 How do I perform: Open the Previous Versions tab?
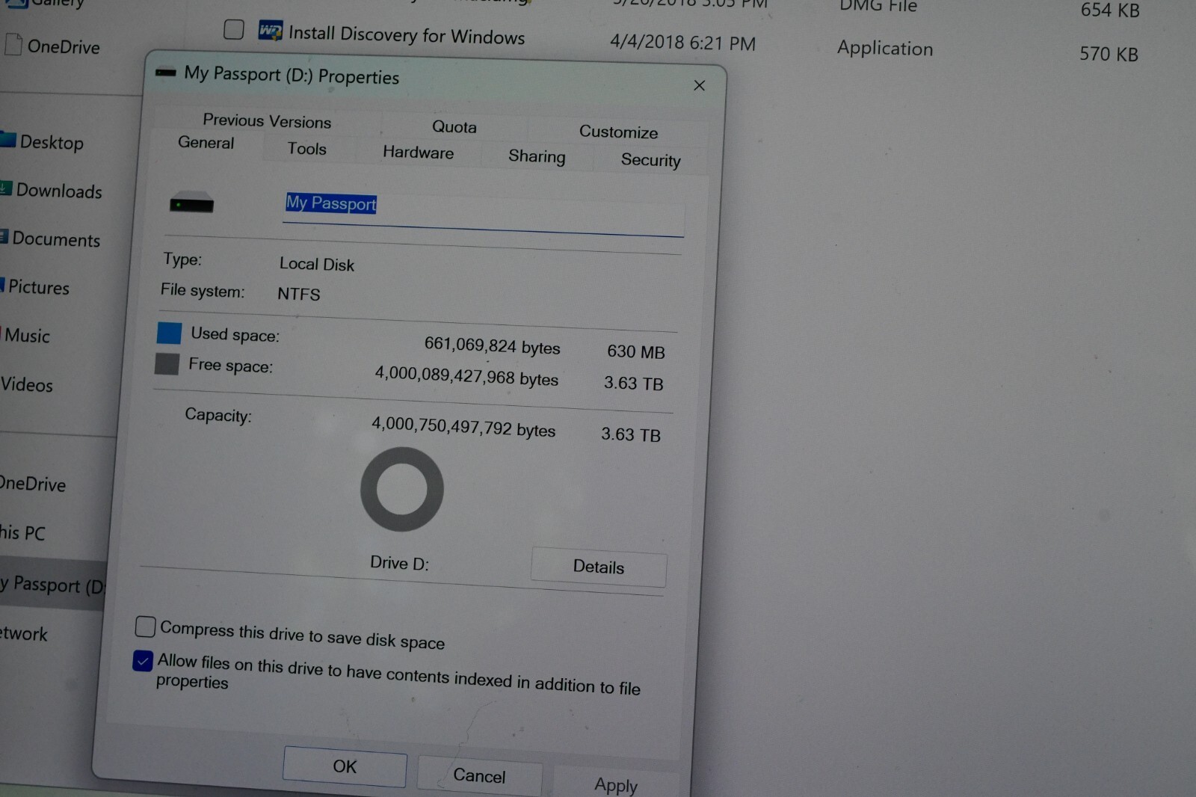[267, 120]
